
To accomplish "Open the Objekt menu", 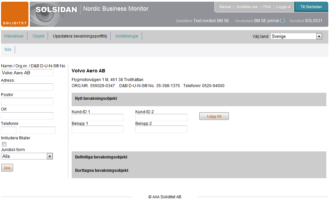I will point(38,36).
